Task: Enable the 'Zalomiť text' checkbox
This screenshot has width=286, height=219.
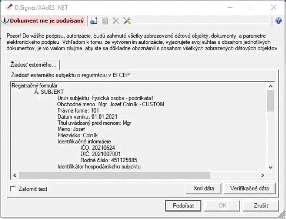Action: pos(13,189)
